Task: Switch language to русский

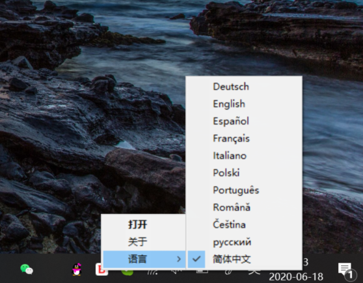Action: 244,242
